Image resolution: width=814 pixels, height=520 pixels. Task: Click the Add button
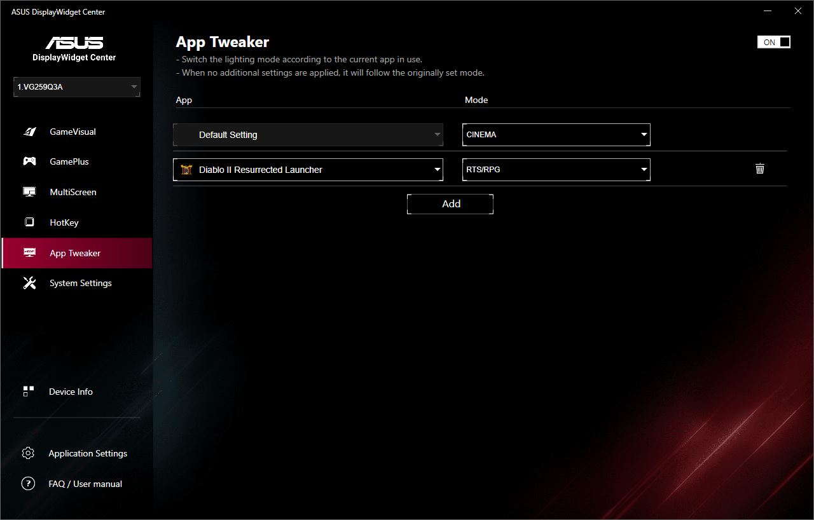pyautogui.click(x=450, y=204)
